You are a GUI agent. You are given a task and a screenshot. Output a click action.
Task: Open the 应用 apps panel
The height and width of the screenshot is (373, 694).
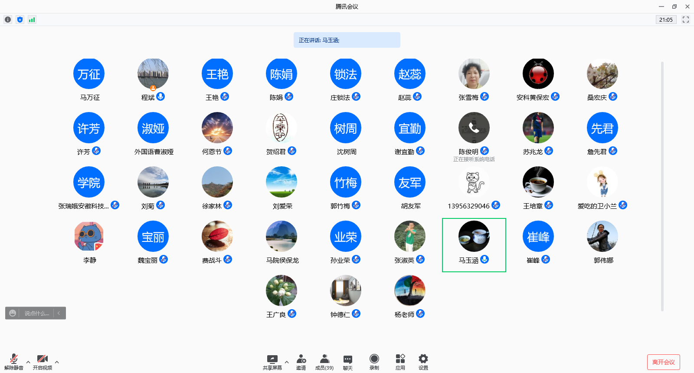point(400,362)
